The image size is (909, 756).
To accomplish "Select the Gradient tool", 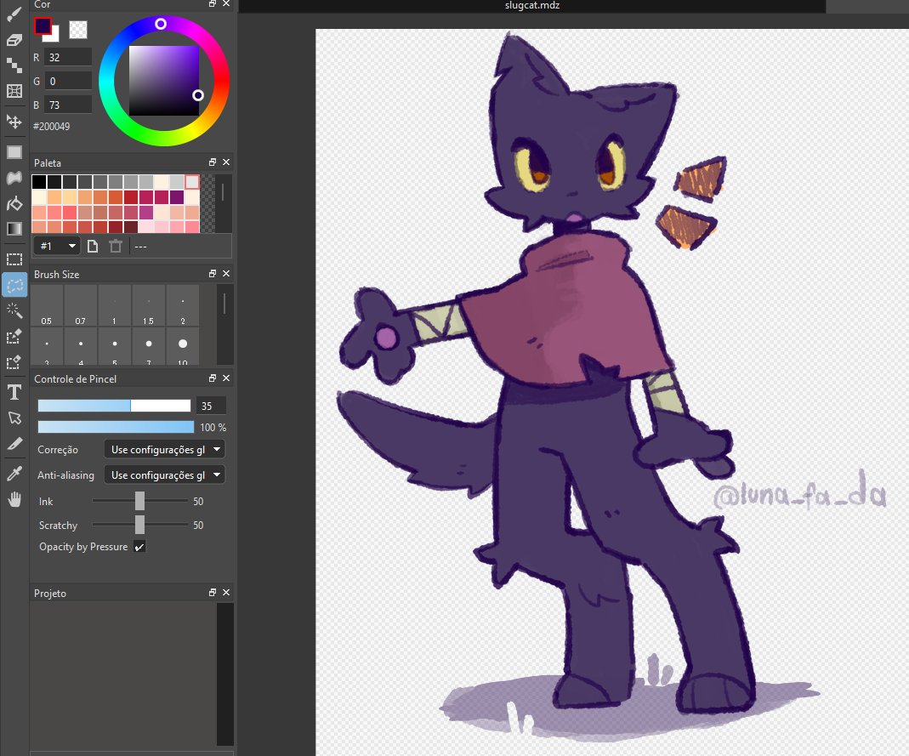I will [x=14, y=229].
